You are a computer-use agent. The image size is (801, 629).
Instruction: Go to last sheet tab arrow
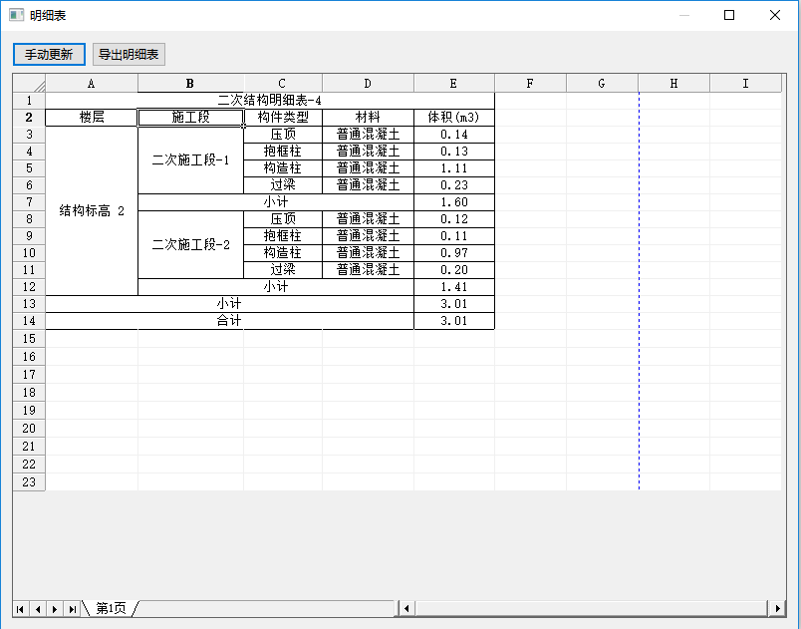72,608
